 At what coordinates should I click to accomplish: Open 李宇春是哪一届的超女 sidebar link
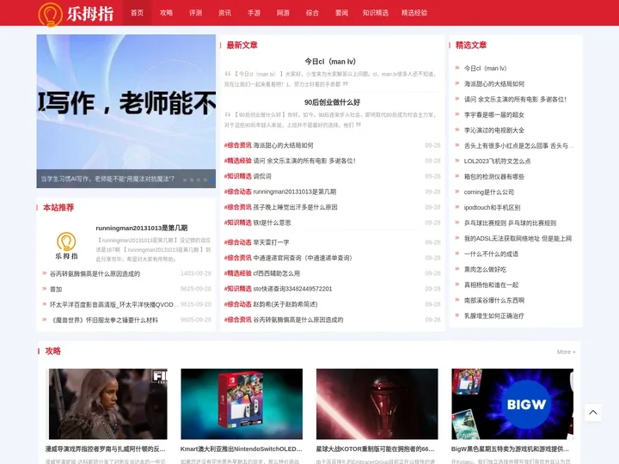click(x=493, y=115)
